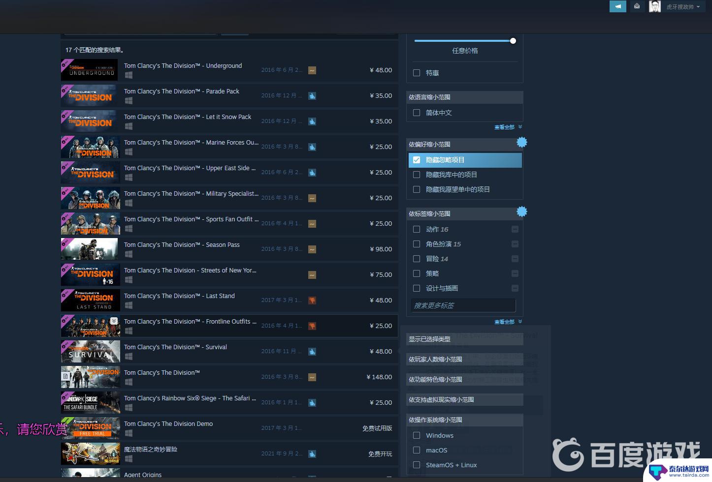
Task: Filter by macOS checkbox
Action: 417,450
